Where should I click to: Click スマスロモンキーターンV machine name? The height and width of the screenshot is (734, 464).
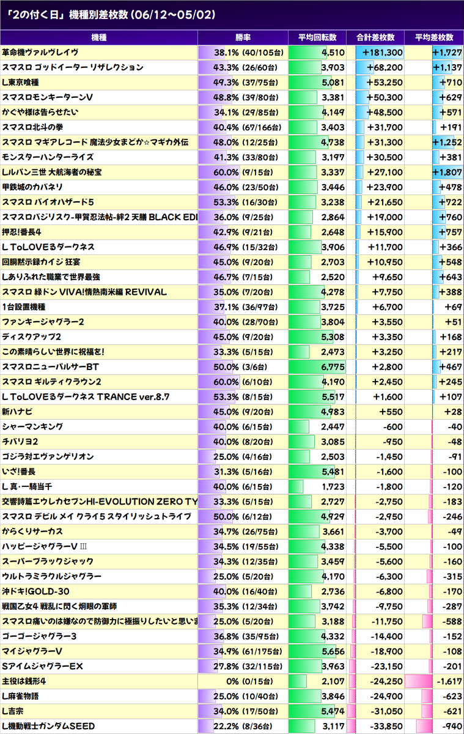(x=47, y=97)
